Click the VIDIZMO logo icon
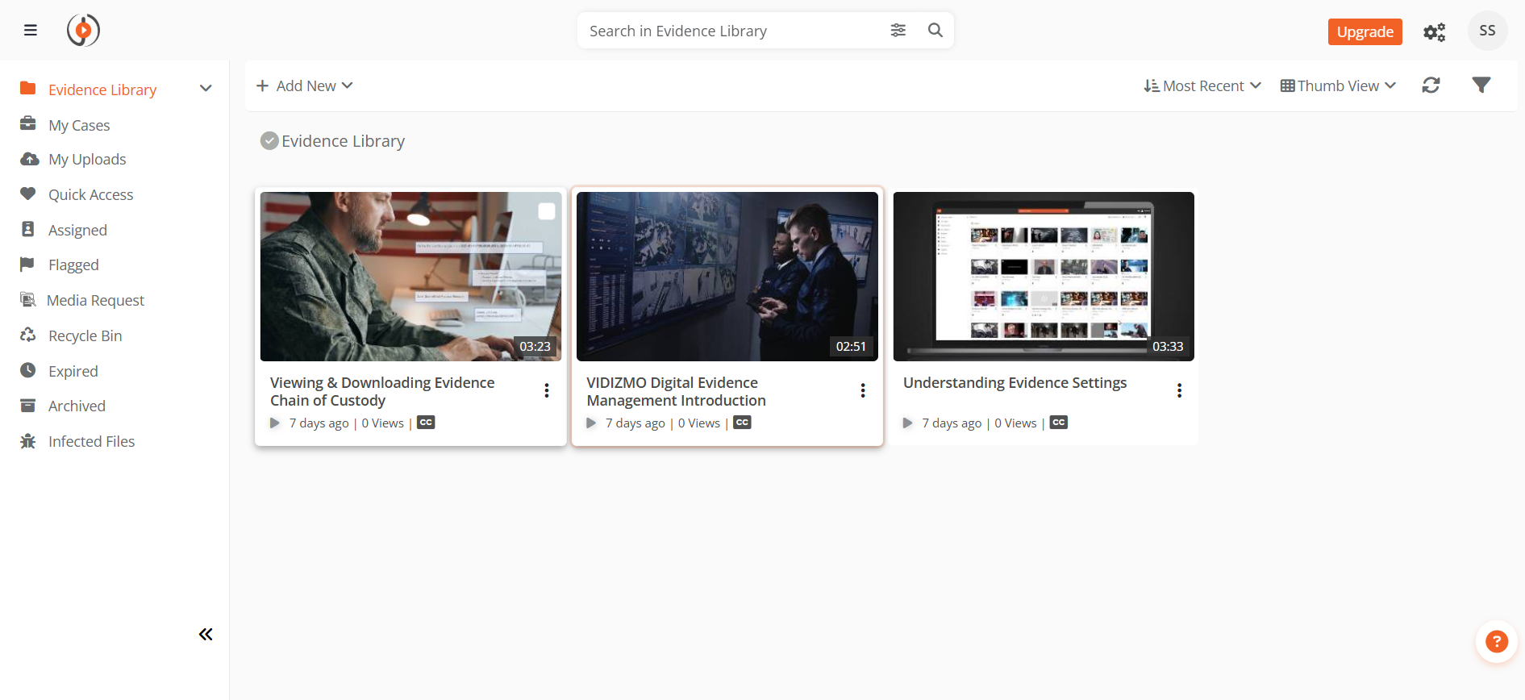The width and height of the screenshot is (1525, 700). coord(83,31)
